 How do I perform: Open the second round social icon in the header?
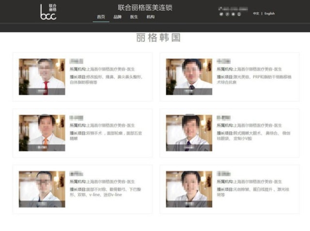pos(227,14)
